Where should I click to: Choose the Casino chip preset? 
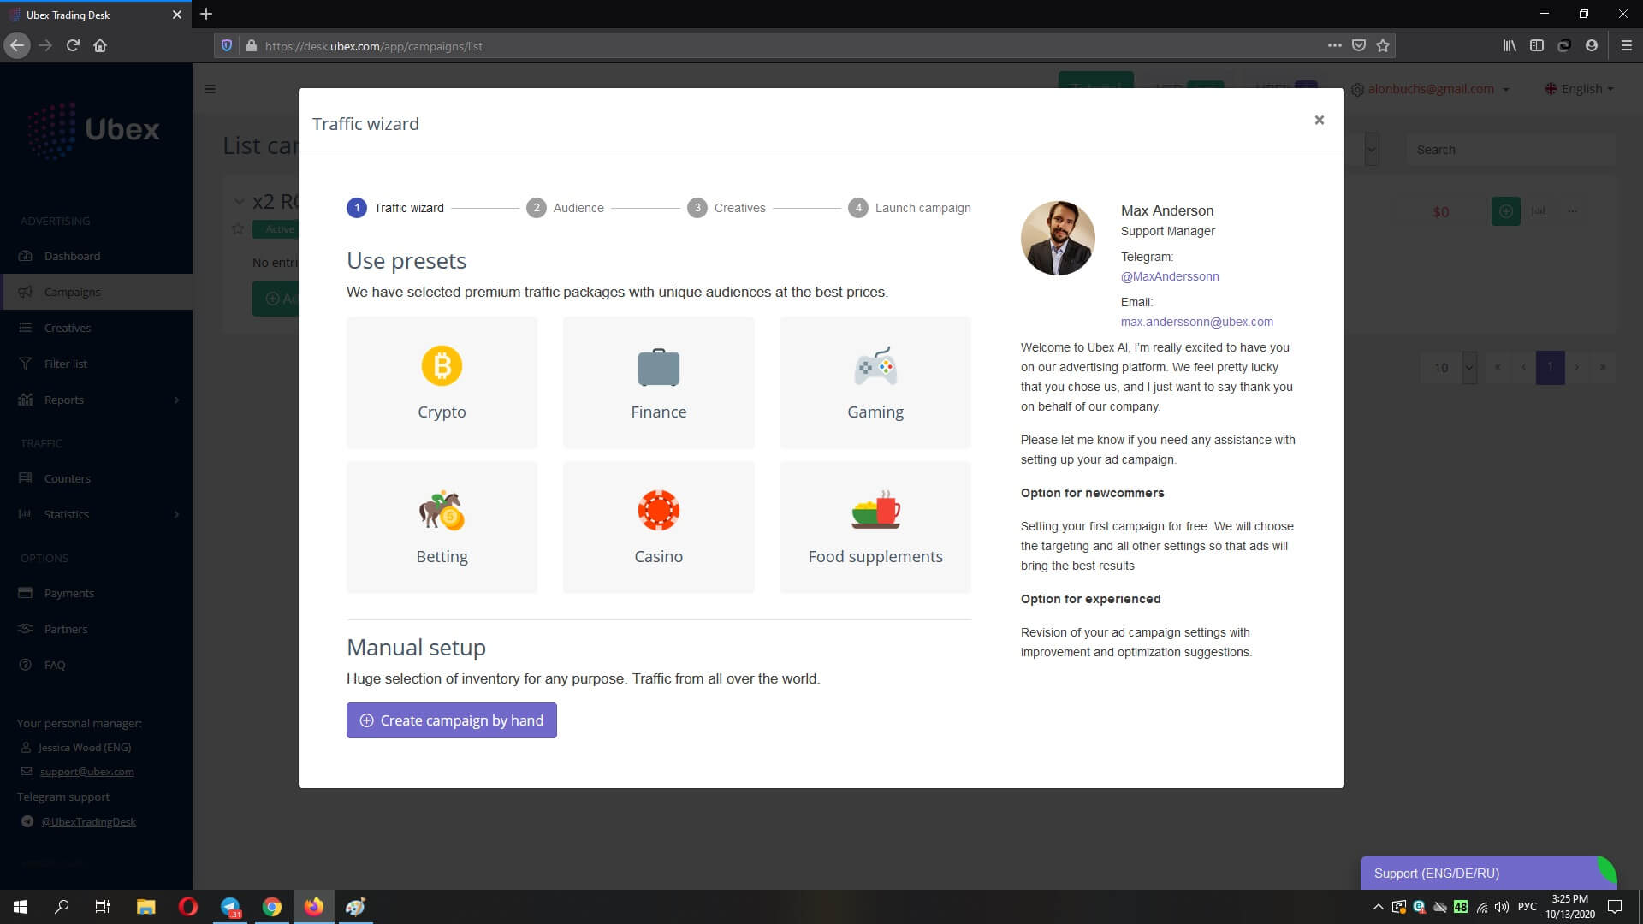(658, 527)
